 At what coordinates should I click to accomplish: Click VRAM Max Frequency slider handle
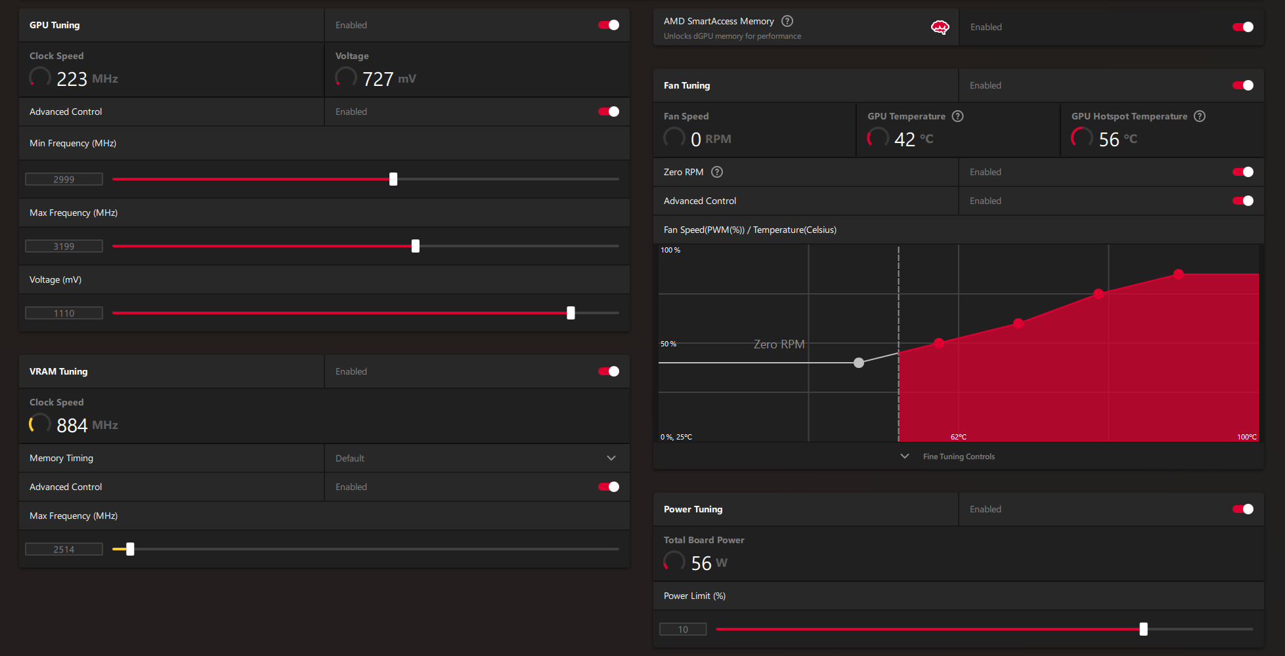pos(130,549)
